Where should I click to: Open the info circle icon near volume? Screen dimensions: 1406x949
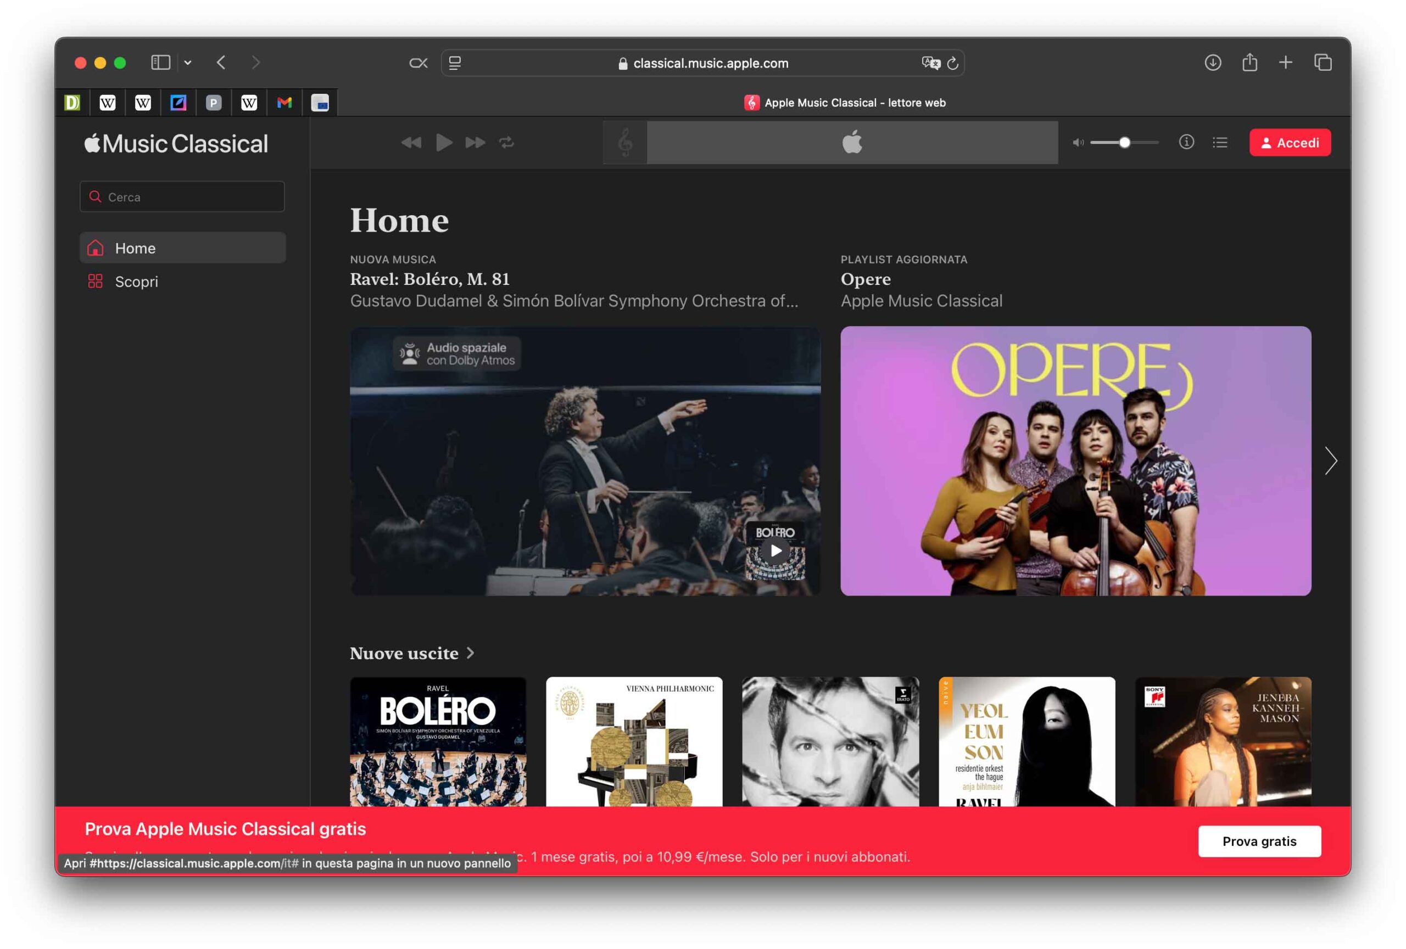1186,142
